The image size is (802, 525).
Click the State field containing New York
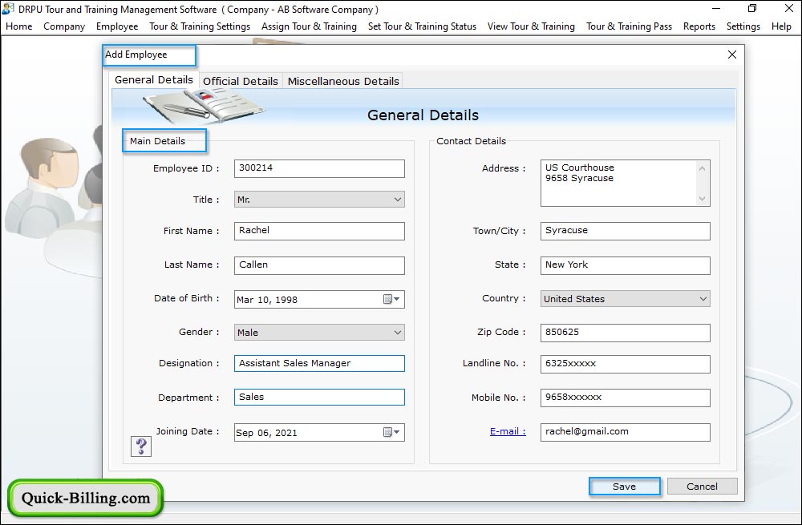pos(625,265)
